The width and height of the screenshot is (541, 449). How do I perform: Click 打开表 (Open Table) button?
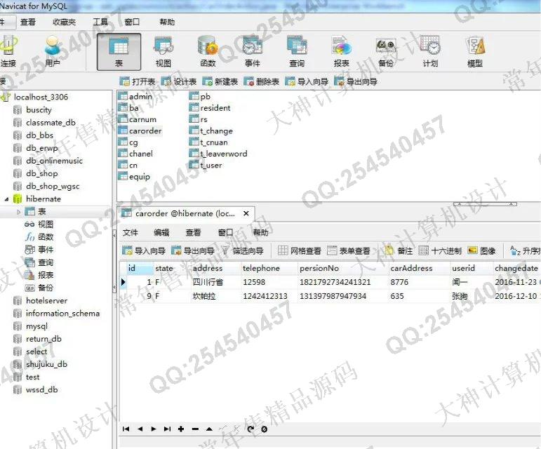(x=138, y=81)
